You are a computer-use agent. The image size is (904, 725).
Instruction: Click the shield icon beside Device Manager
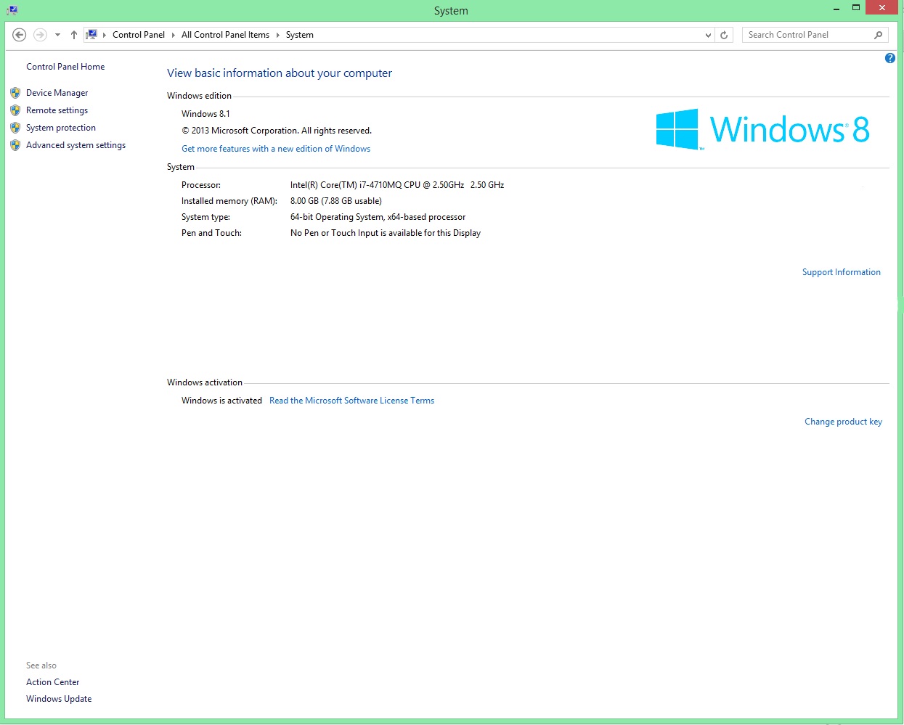[15, 93]
